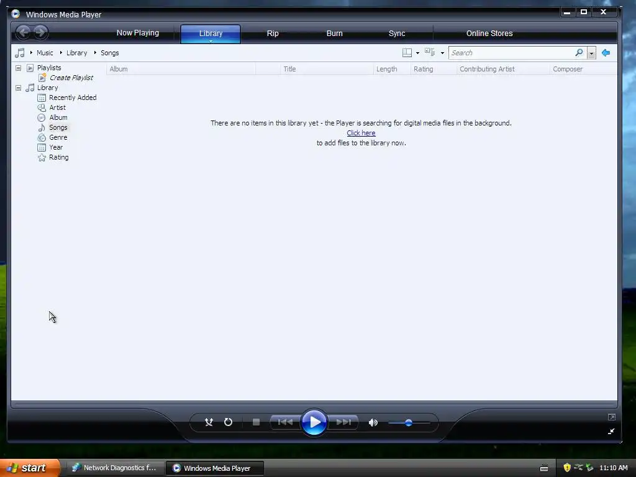Select Recently Added
The width and height of the screenshot is (636, 477).
[x=73, y=98]
